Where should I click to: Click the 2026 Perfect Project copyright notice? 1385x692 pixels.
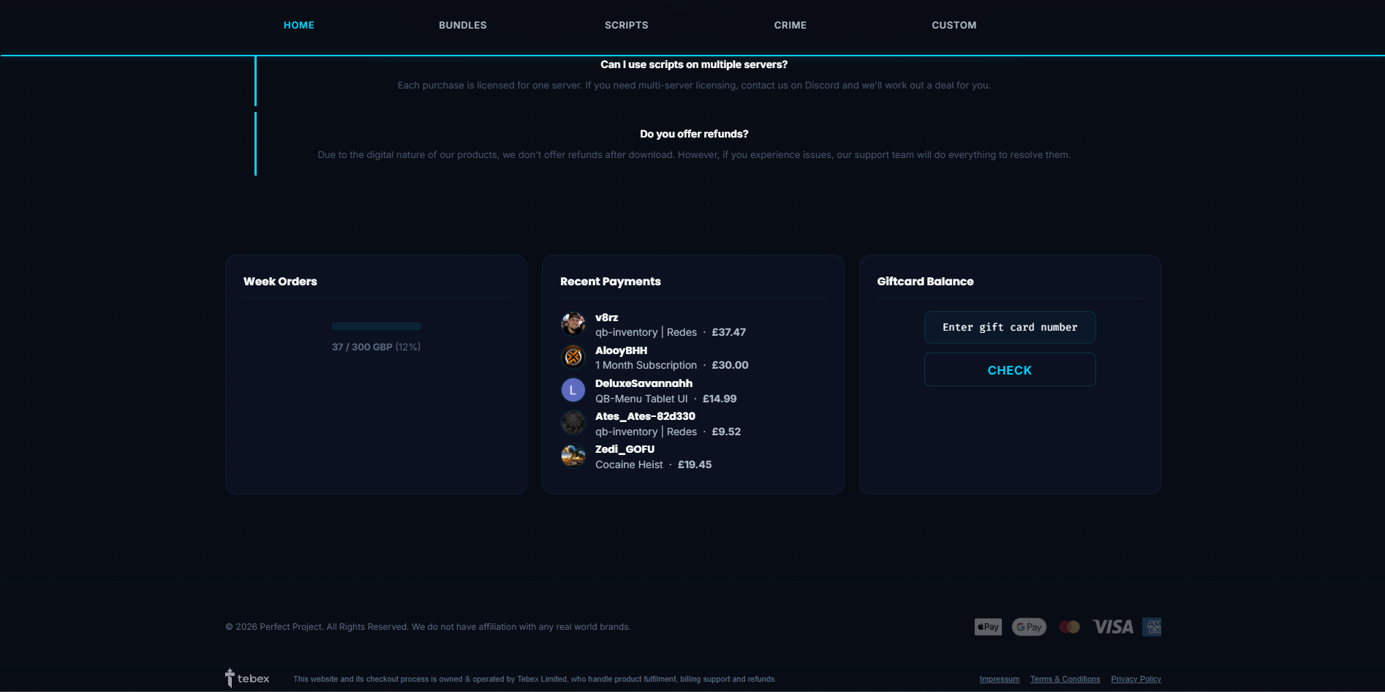(x=428, y=627)
